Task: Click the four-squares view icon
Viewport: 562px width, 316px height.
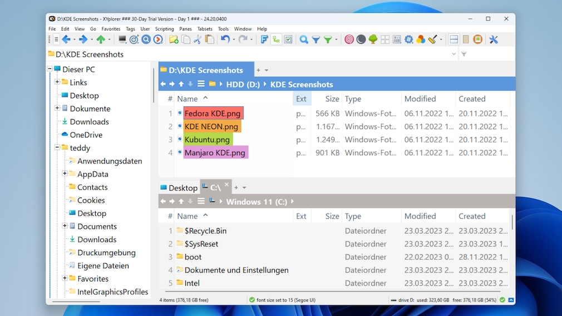Action: [385, 39]
